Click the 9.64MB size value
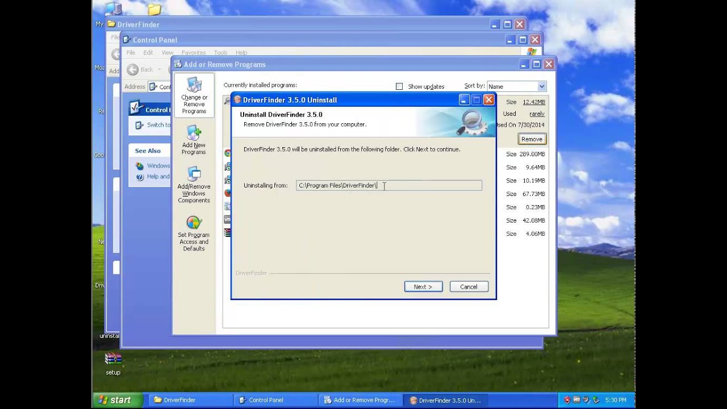Screen dimensions: 727x409 (x=536, y=168)
